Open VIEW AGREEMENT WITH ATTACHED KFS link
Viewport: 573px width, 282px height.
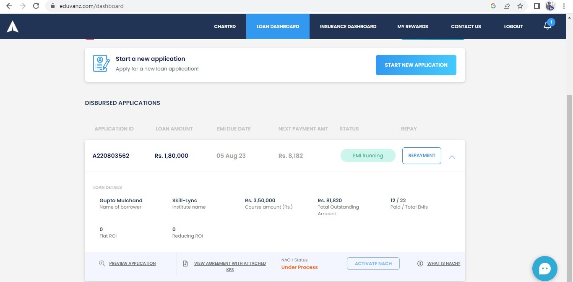(x=230, y=266)
